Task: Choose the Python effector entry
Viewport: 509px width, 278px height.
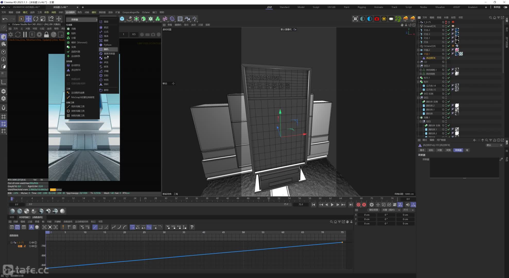Action: (x=108, y=45)
